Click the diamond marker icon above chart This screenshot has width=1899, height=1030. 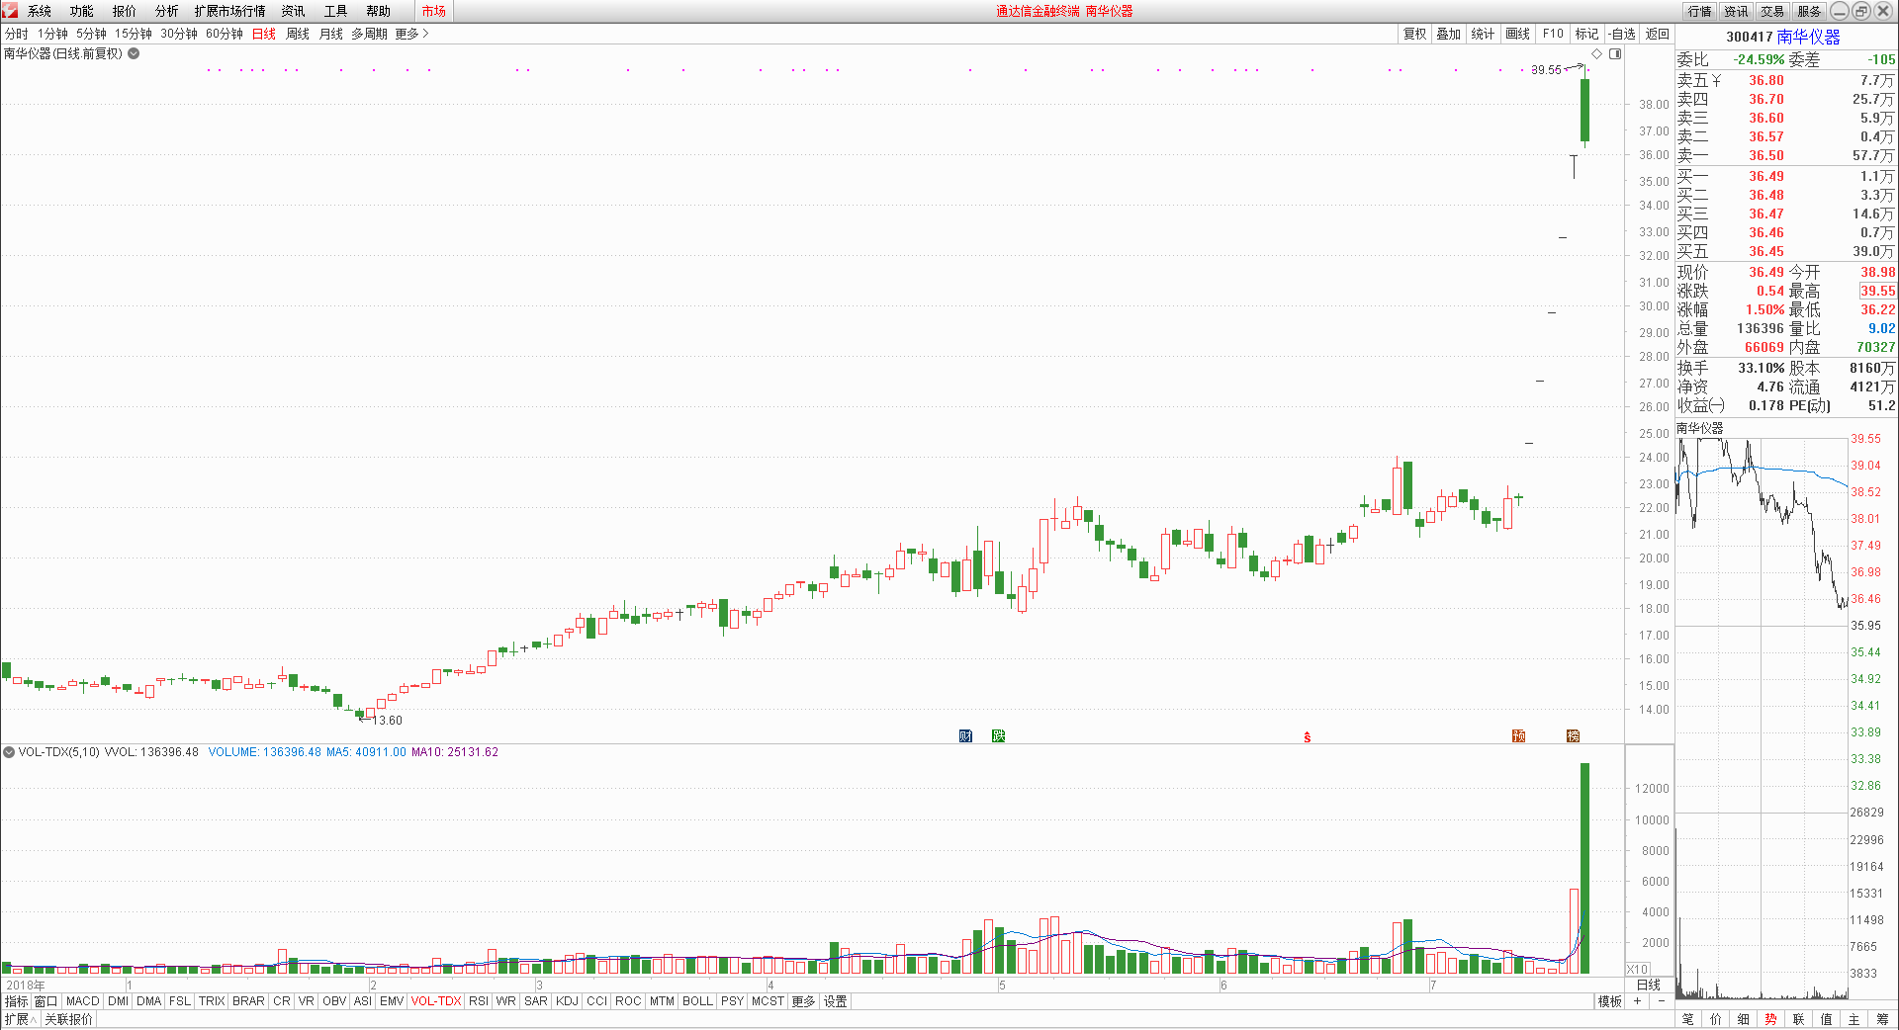pyautogui.click(x=1596, y=53)
